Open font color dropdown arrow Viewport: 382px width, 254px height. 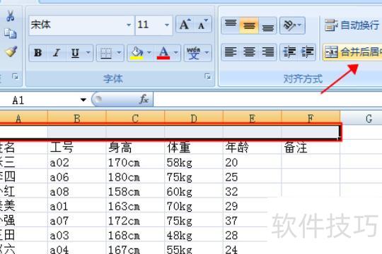coord(176,53)
